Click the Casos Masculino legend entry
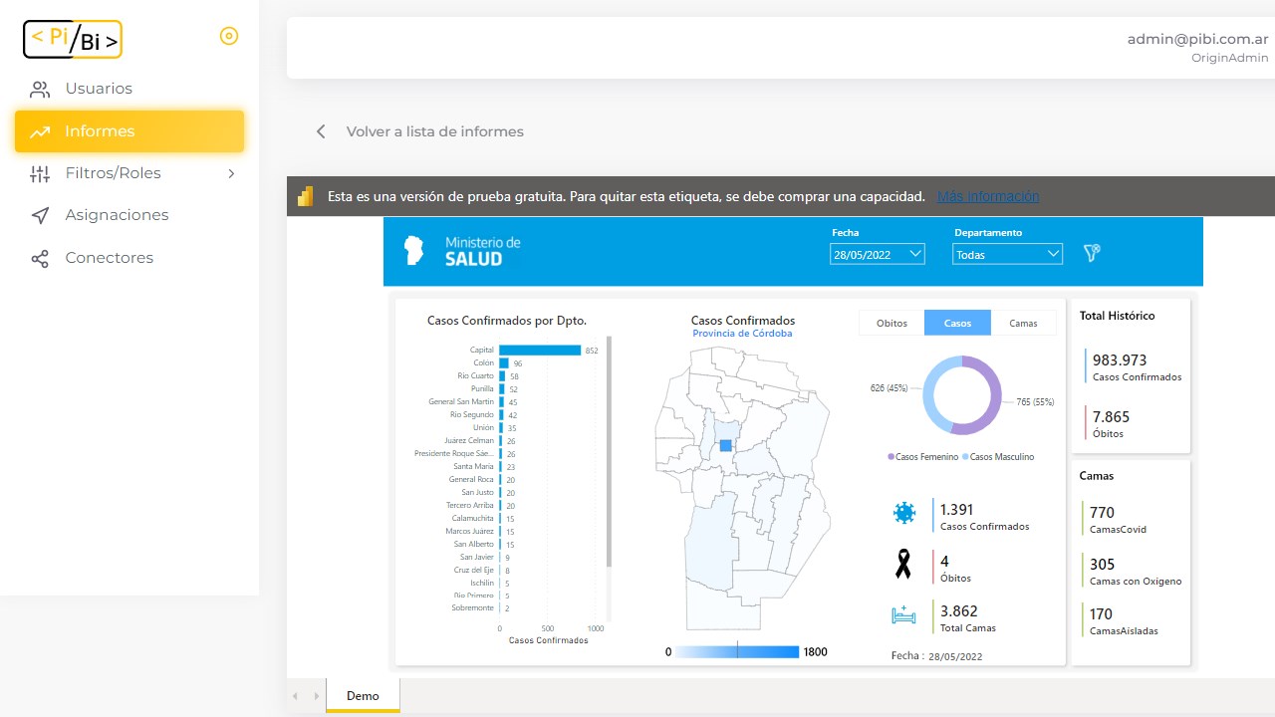Viewport: 1275px width, 717px height. pyautogui.click(x=998, y=457)
